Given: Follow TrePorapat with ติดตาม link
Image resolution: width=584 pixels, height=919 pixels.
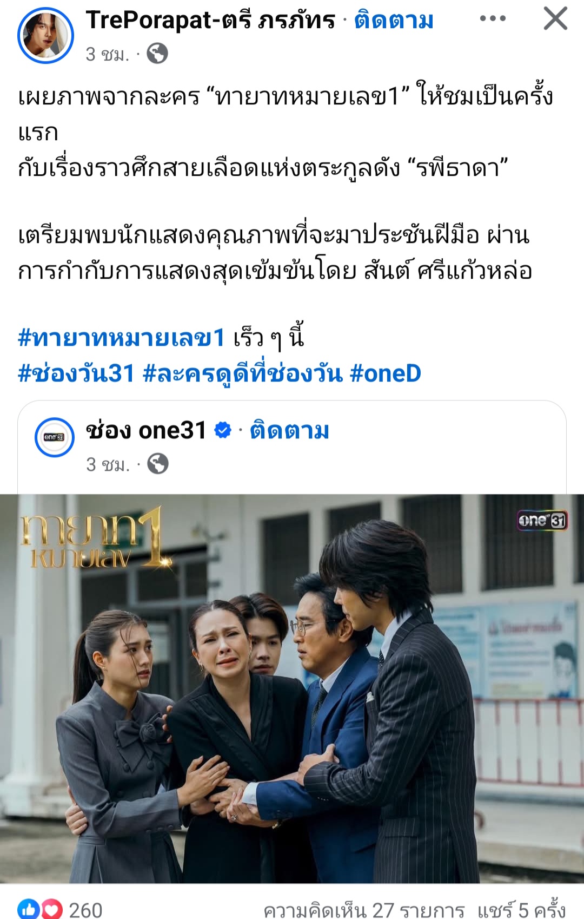Looking at the screenshot, I should coord(394,21).
